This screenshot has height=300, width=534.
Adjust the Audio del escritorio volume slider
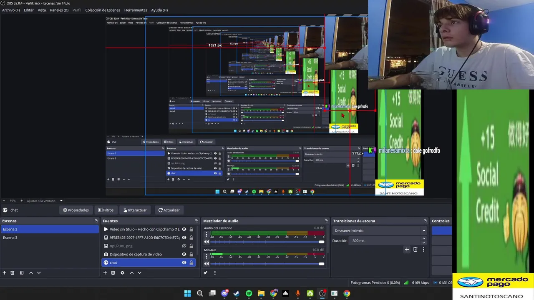(267, 242)
